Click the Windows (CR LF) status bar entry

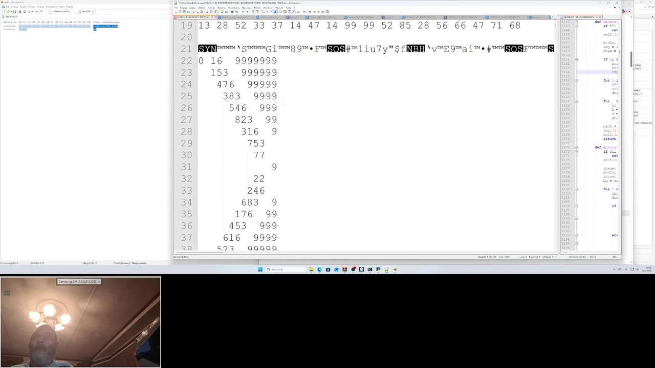tap(578, 257)
